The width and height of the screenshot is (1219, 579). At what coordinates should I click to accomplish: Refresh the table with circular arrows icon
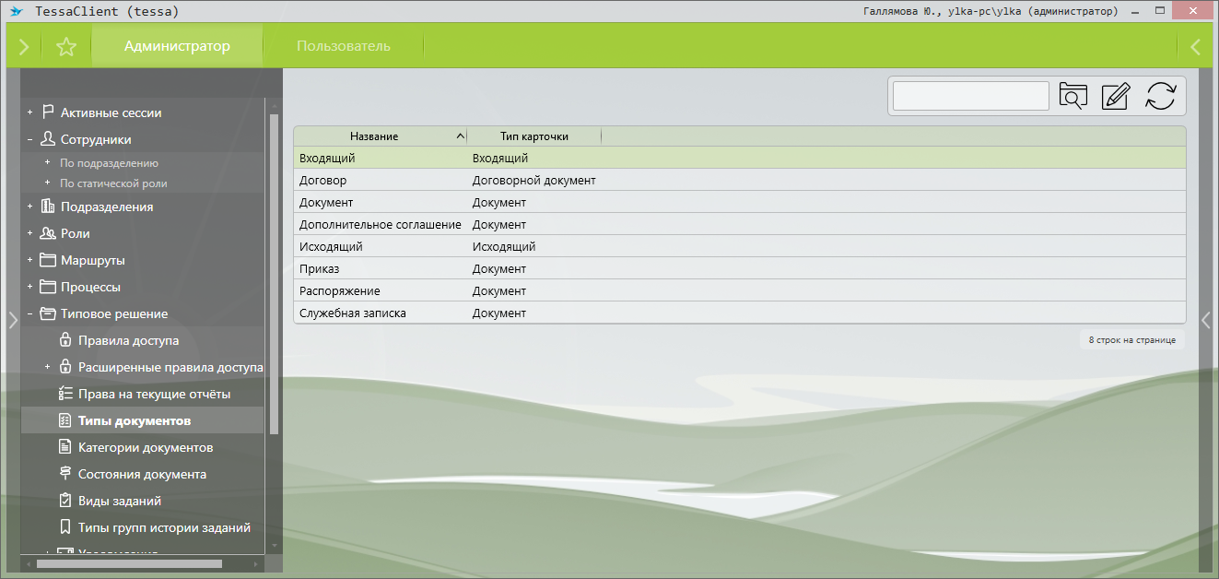click(1161, 96)
